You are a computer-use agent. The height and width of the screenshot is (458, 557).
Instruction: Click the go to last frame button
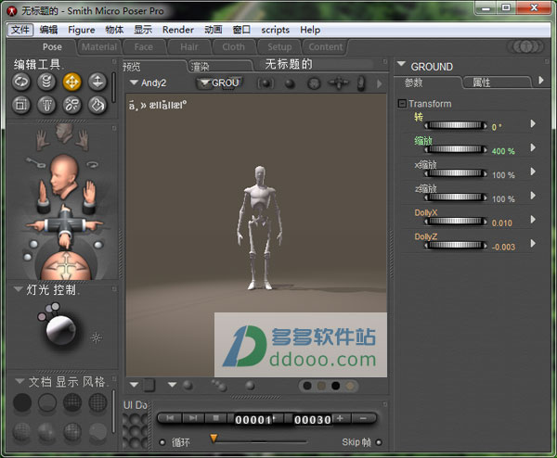(193, 418)
